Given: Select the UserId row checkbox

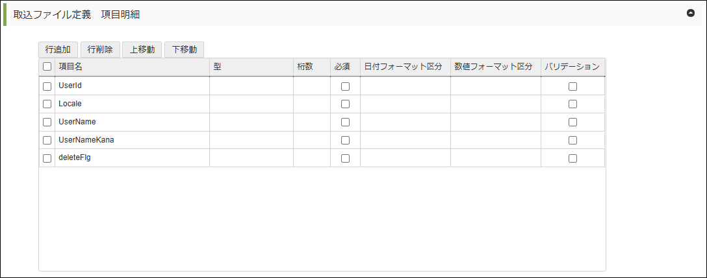Looking at the screenshot, I should pos(47,86).
